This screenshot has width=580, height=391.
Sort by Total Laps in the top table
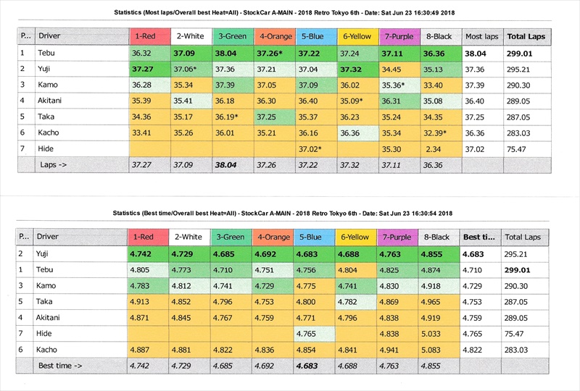coord(526,36)
